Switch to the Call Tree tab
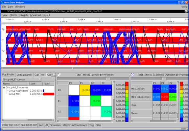Viewport: 189px width, 131px height. pos(39,75)
